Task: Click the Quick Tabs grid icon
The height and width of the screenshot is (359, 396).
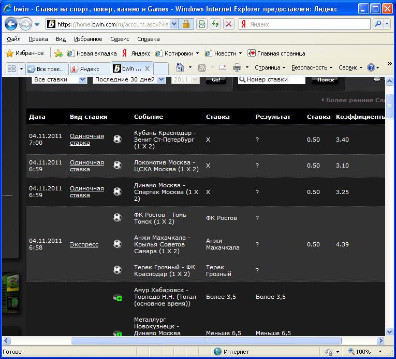Action: click(11, 68)
